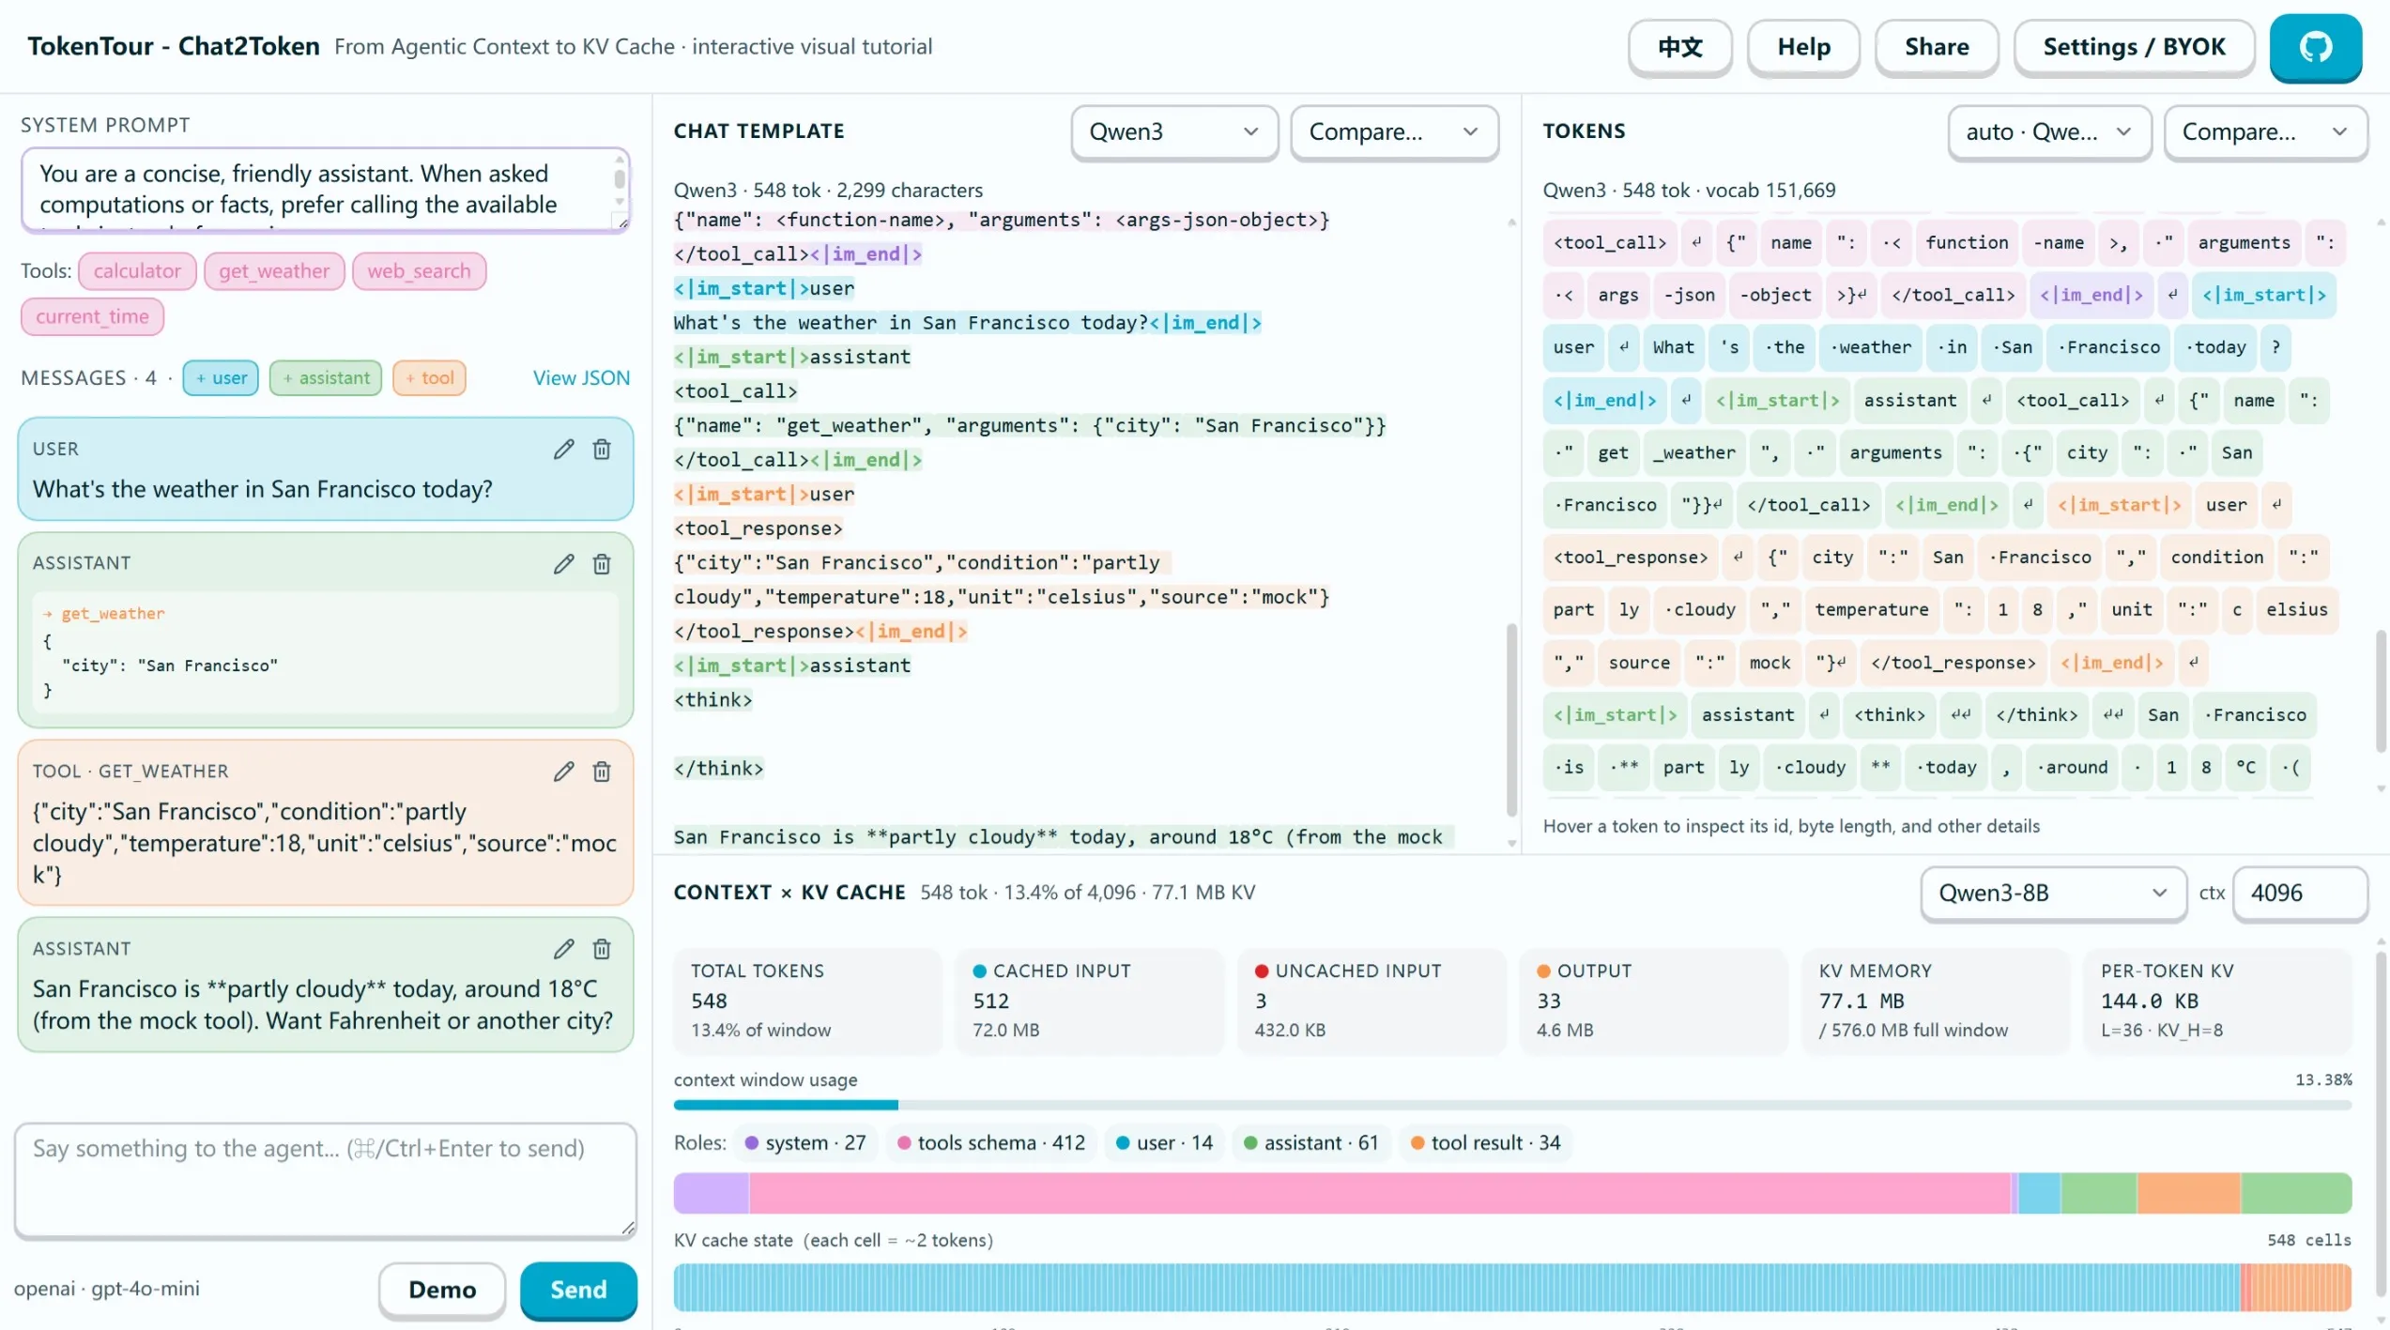Select the system · 27 role legend
This screenshot has width=2390, height=1330.
804,1142
